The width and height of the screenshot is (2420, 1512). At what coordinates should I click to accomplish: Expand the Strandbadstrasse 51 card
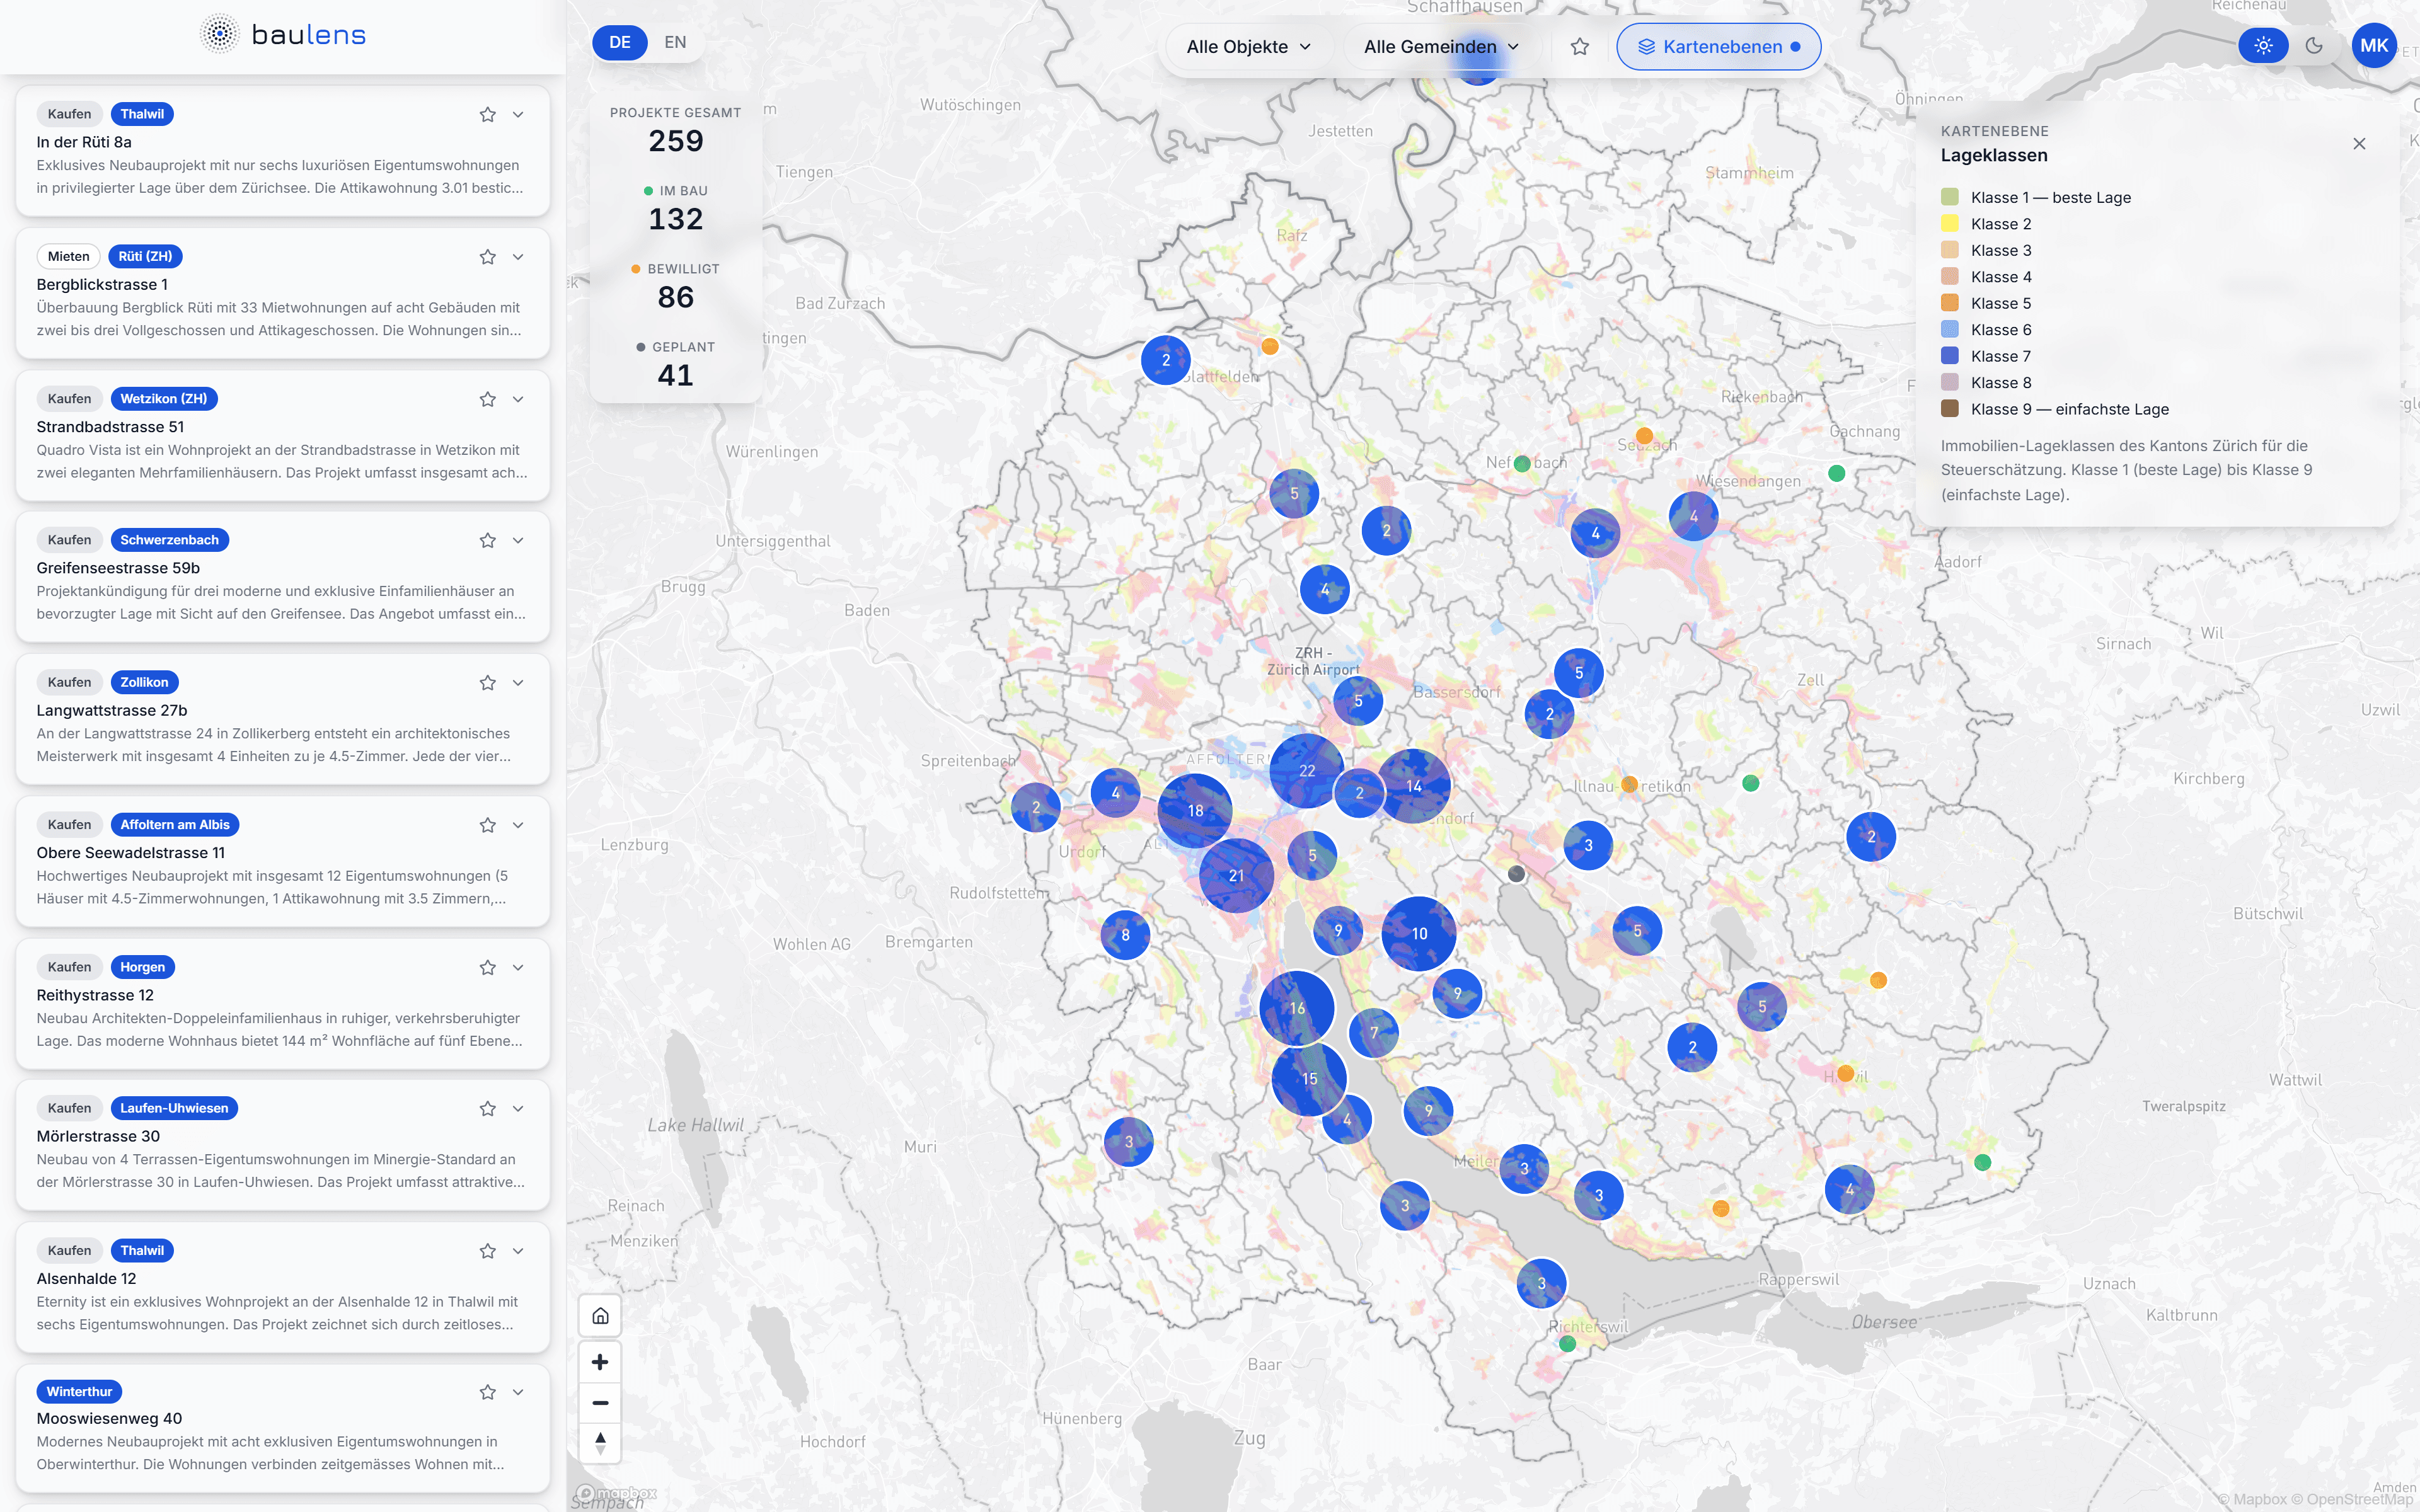click(518, 399)
